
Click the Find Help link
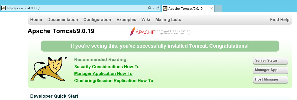pos(280,19)
